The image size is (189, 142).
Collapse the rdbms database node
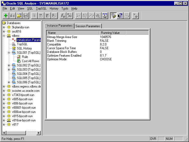pos(4,36)
